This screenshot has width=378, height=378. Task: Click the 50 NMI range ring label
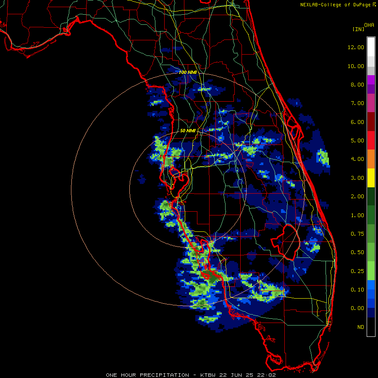coord(188,131)
